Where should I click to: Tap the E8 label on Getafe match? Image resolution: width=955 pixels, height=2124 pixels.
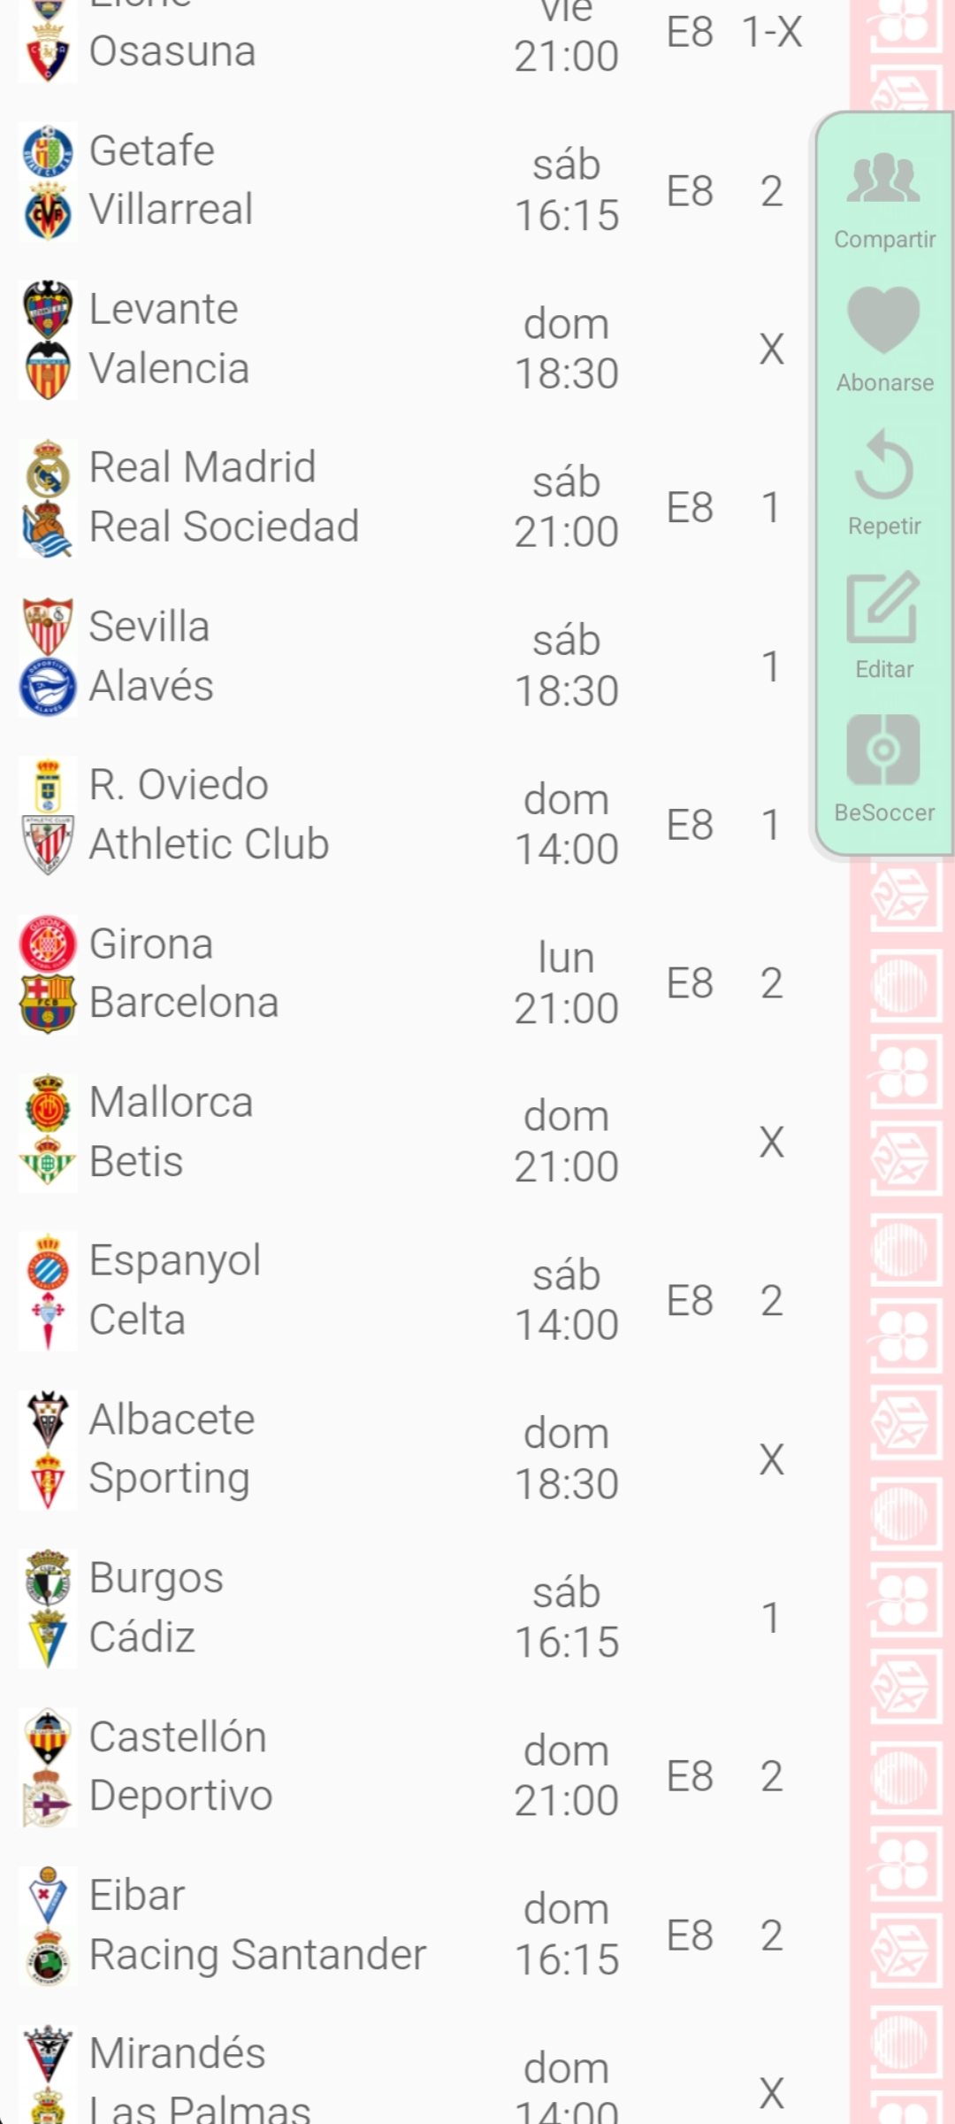point(690,191)
